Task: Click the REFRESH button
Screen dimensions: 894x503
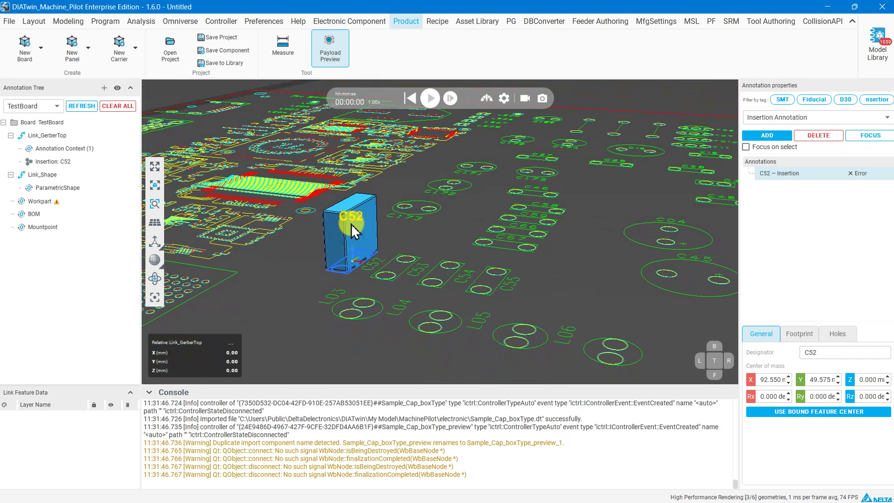Action: pyautogui.click(x=81, y=106)
